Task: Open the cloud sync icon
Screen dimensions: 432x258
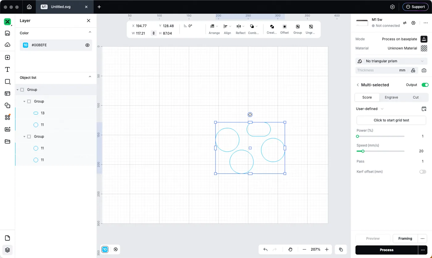Action: click(7, 45)
